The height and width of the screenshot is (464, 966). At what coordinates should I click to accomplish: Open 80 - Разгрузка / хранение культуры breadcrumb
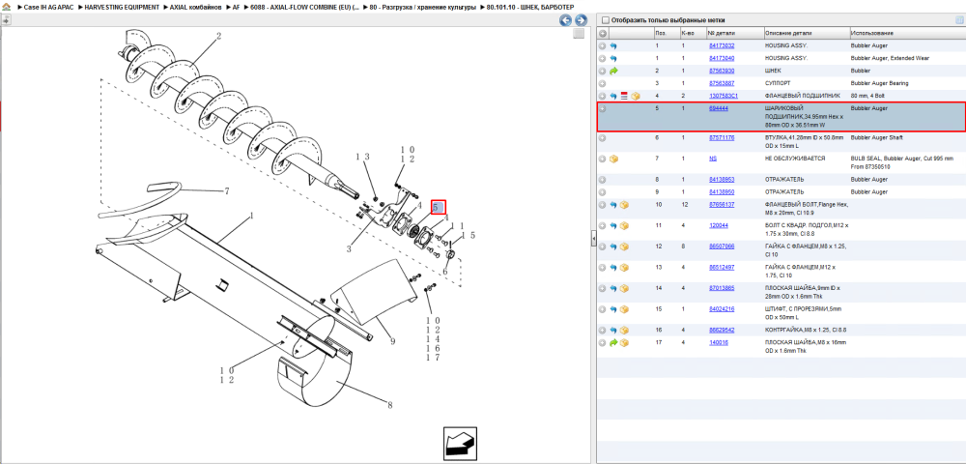coord(423,7)
